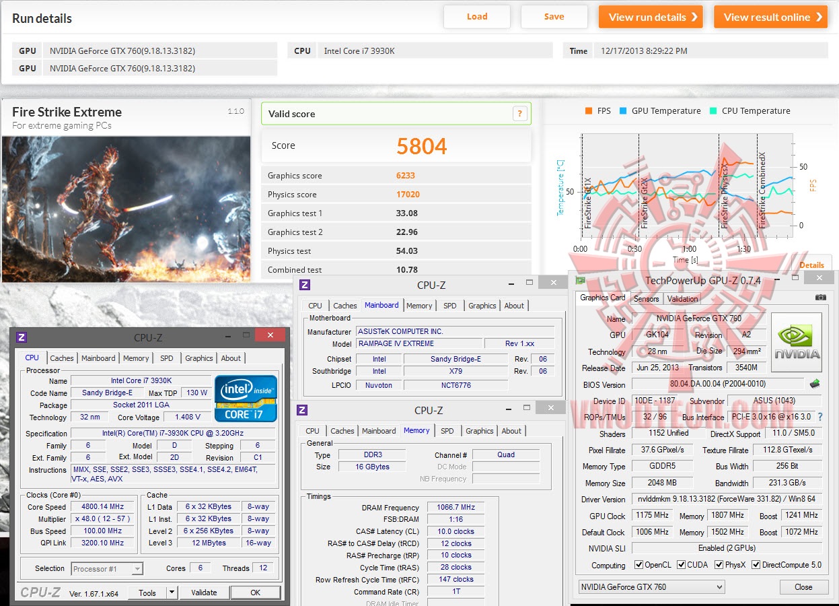This screenshot has height=606, width=839.
Task: Open the CPU tab in CPU-Z Memory window
Action: [313, 431]
